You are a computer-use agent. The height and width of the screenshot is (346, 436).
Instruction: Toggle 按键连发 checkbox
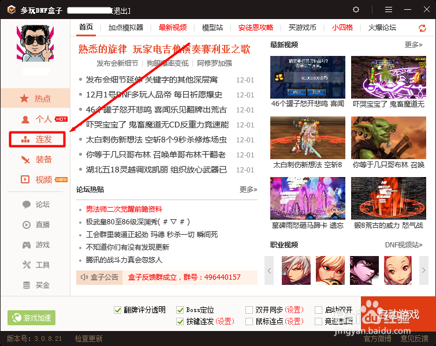(x=180, y=322)
